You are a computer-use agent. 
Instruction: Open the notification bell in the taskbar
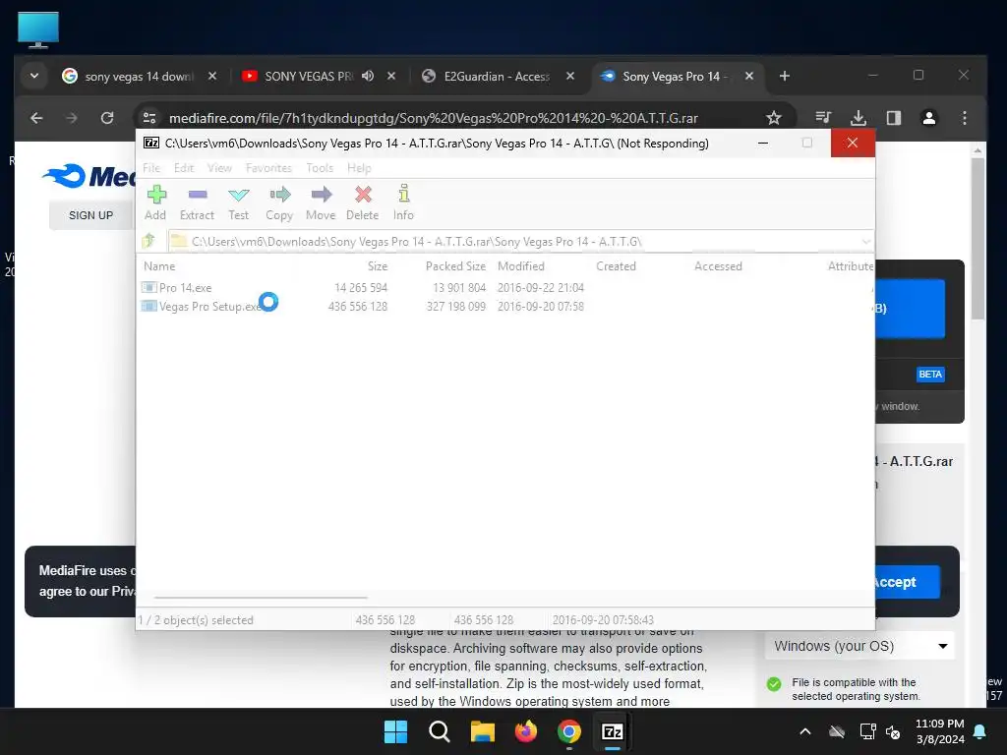(x=980, y=731)
